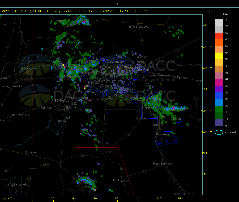239x202 pixels.
Task: Choose the yellow 51-54 dBZ legend swatch
Action: pos(219,56)
